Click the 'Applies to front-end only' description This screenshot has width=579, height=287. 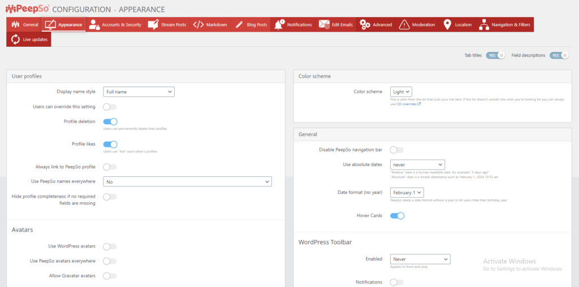(409, 267)
